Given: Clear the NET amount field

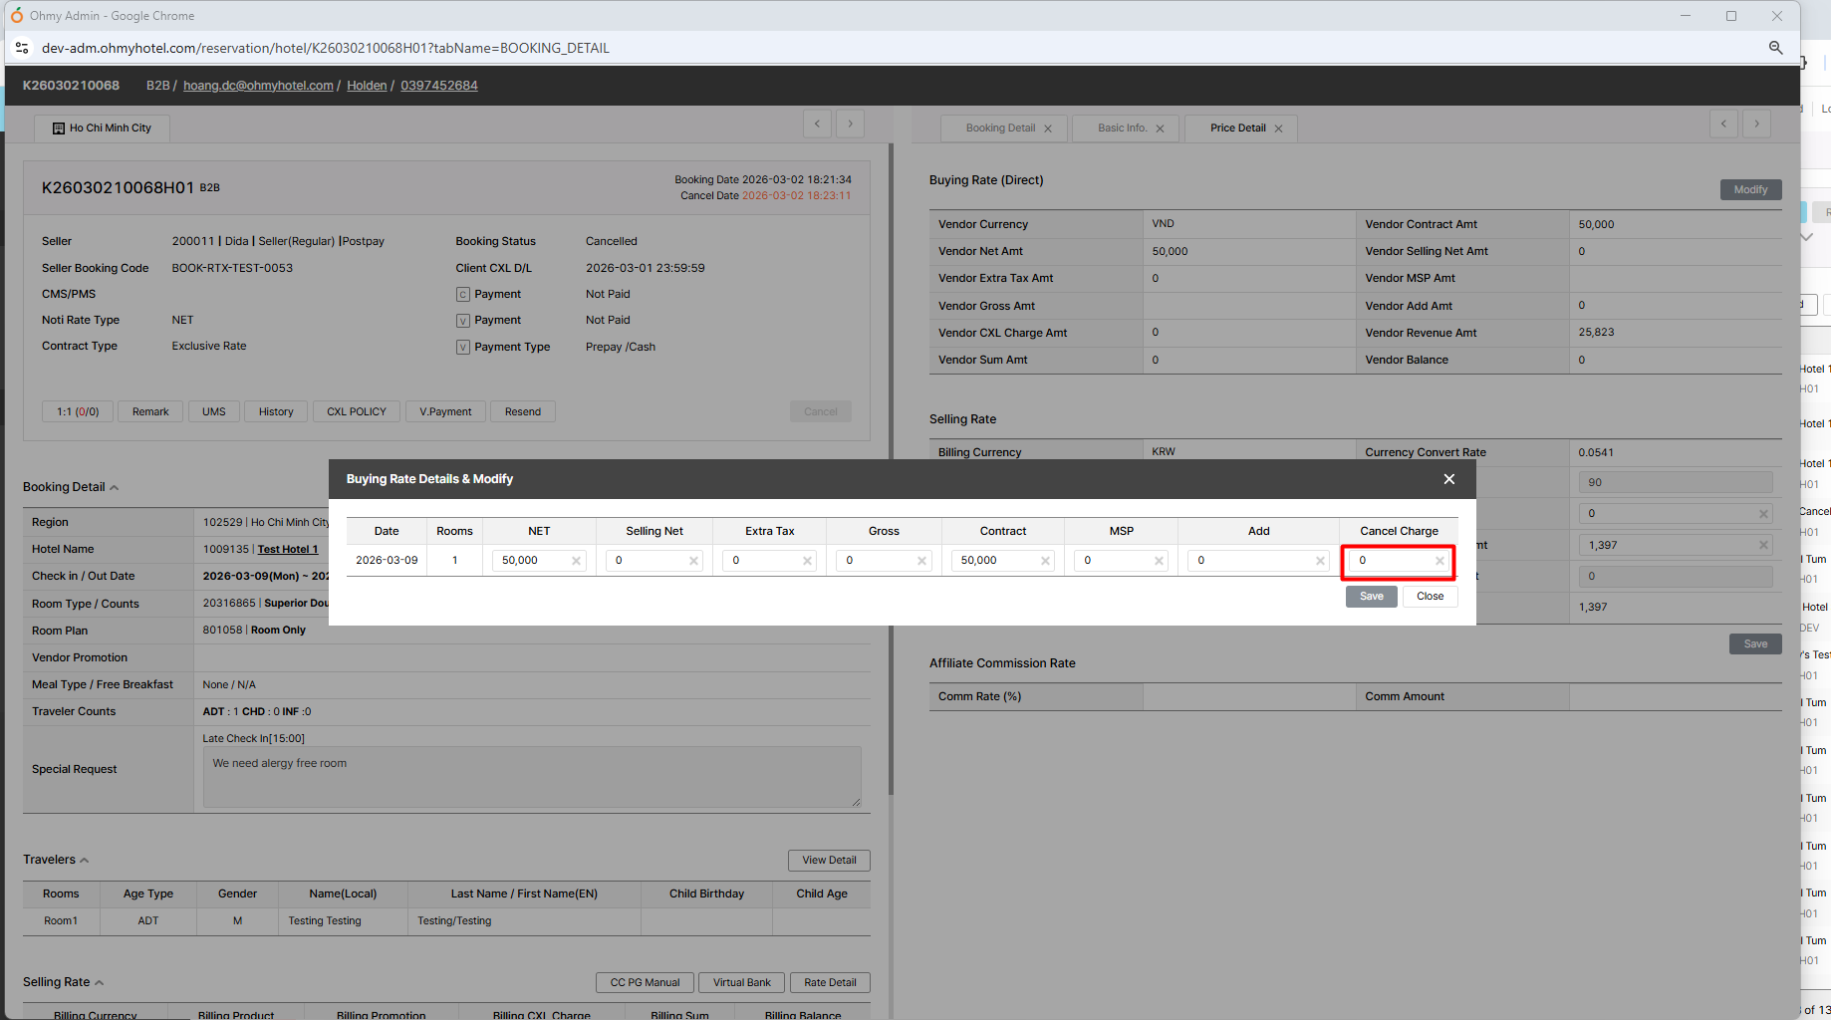Looking at the screenshot, I should pos(576,561).
